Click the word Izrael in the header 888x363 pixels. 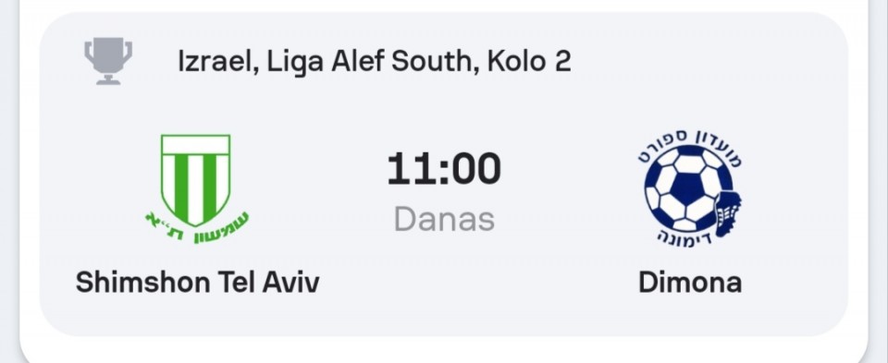tap(214, 61)
